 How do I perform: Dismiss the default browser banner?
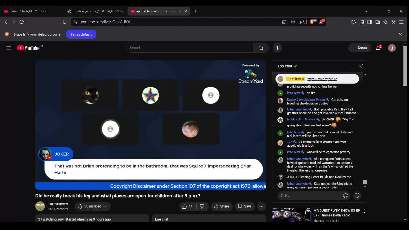pos(400,34)
